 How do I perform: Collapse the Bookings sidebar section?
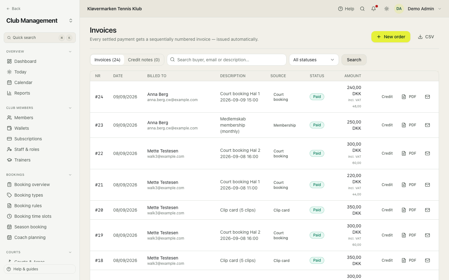(70, 175)
